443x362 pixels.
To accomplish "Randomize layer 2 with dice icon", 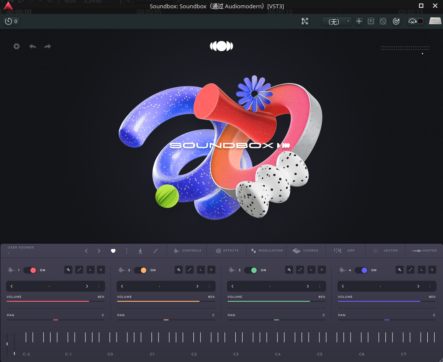I will pos(189,270).
